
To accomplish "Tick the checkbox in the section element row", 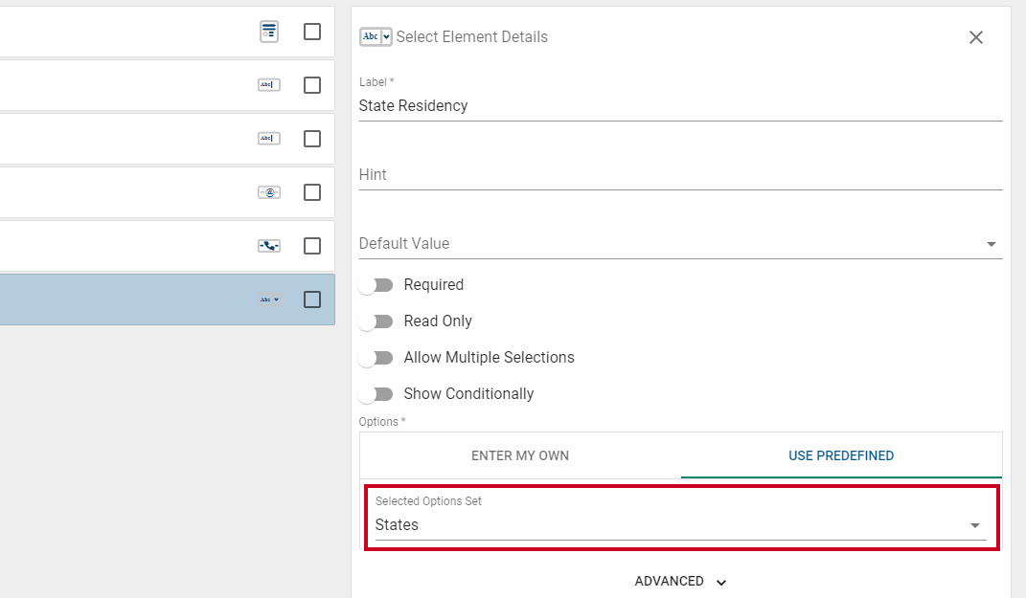I will click(x=312, y=32).
